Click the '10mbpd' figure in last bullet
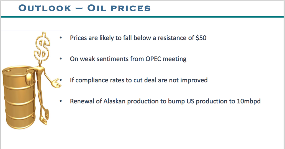 point(249,101)
